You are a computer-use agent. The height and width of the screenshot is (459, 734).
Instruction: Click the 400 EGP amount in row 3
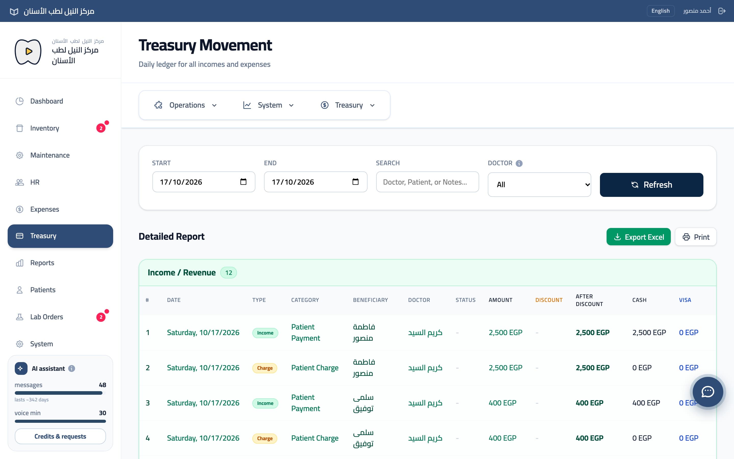pos(502,403)
